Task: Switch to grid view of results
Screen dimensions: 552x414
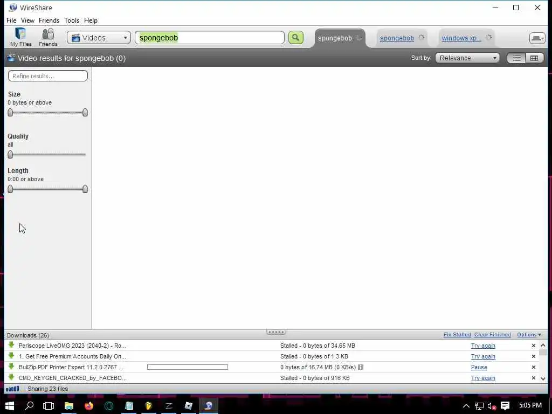Action: (x=534, y=58)
